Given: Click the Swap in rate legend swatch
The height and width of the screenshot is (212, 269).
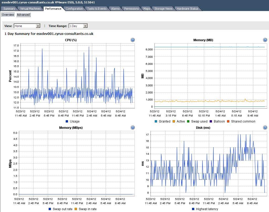Looking at the screenshot, I should pos(76,209).
